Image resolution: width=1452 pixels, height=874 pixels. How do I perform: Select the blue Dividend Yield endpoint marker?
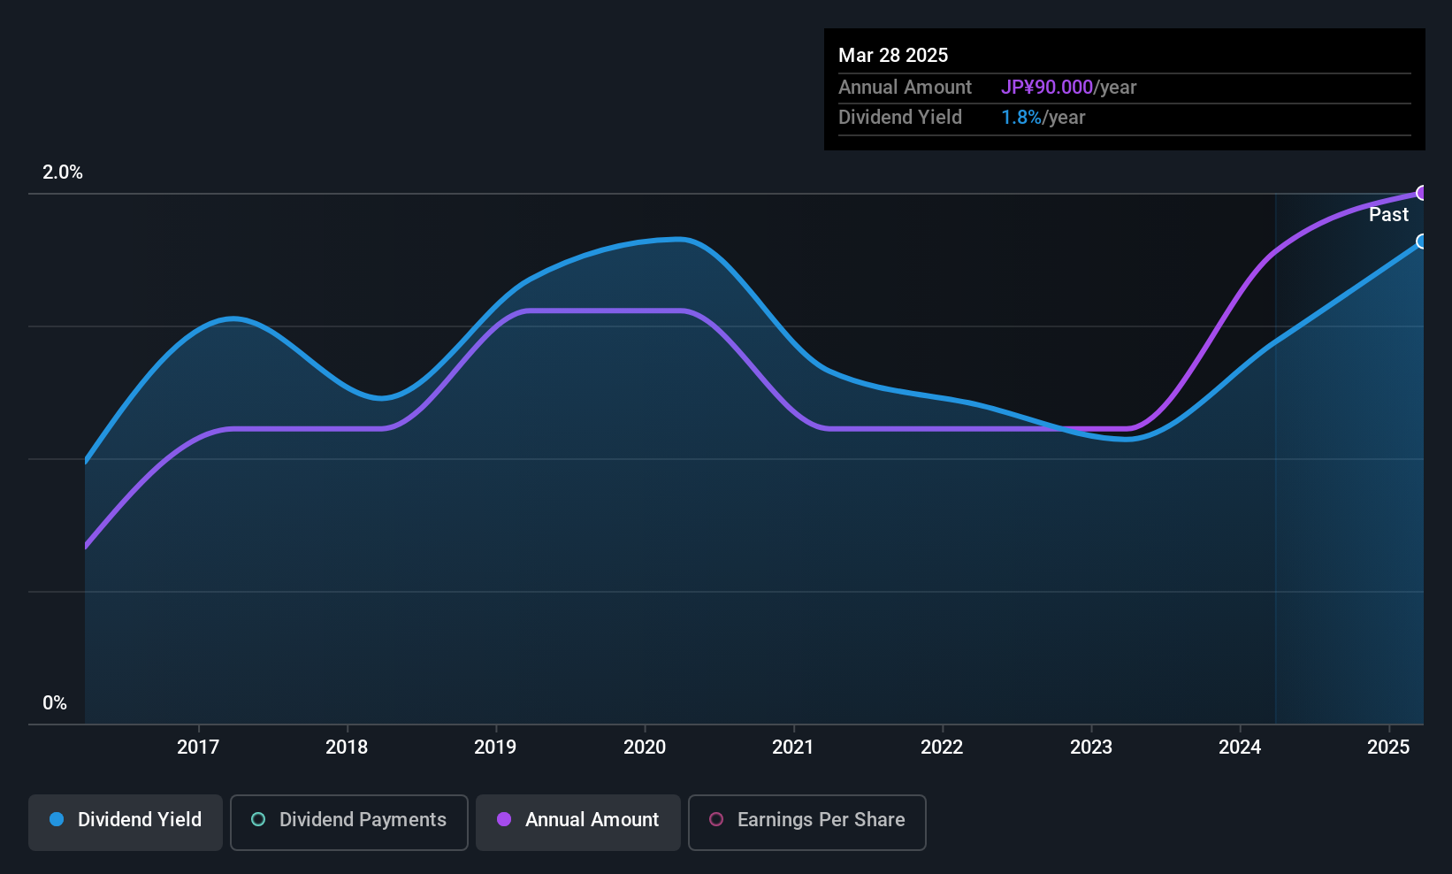pyautogui.click(x=1422, y=241)
